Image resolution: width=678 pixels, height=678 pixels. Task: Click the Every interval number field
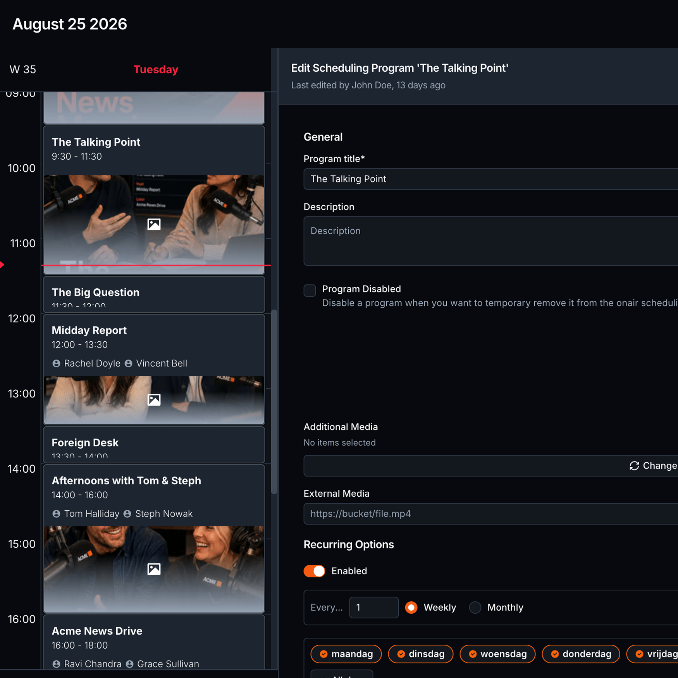[x=373, y=607]
